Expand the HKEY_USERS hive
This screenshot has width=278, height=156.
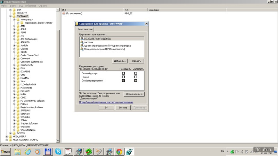click(7, 137)
